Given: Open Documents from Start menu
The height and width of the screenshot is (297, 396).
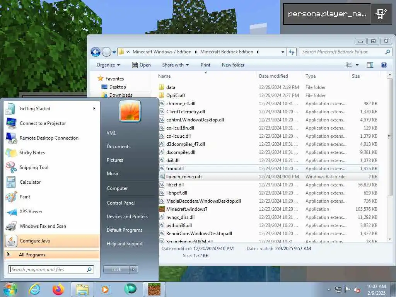Looking at the screenshot, I should (118, 147).
